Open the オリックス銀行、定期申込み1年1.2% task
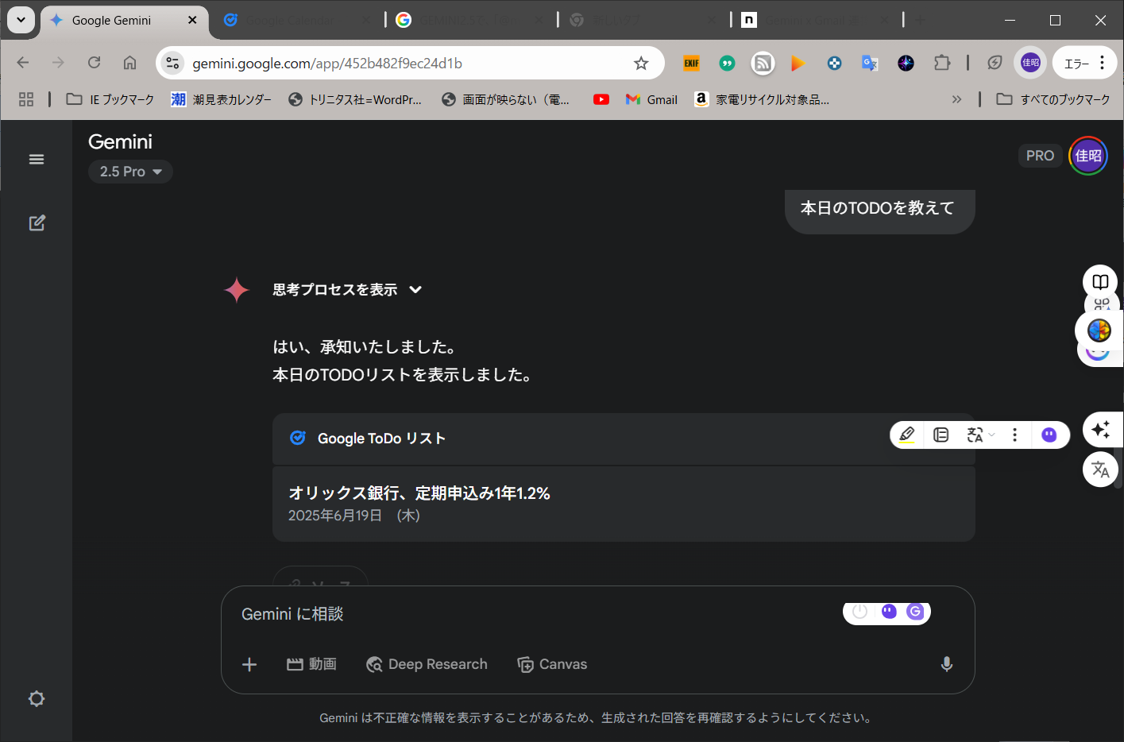1124x742 pixels. pos(624,504)
